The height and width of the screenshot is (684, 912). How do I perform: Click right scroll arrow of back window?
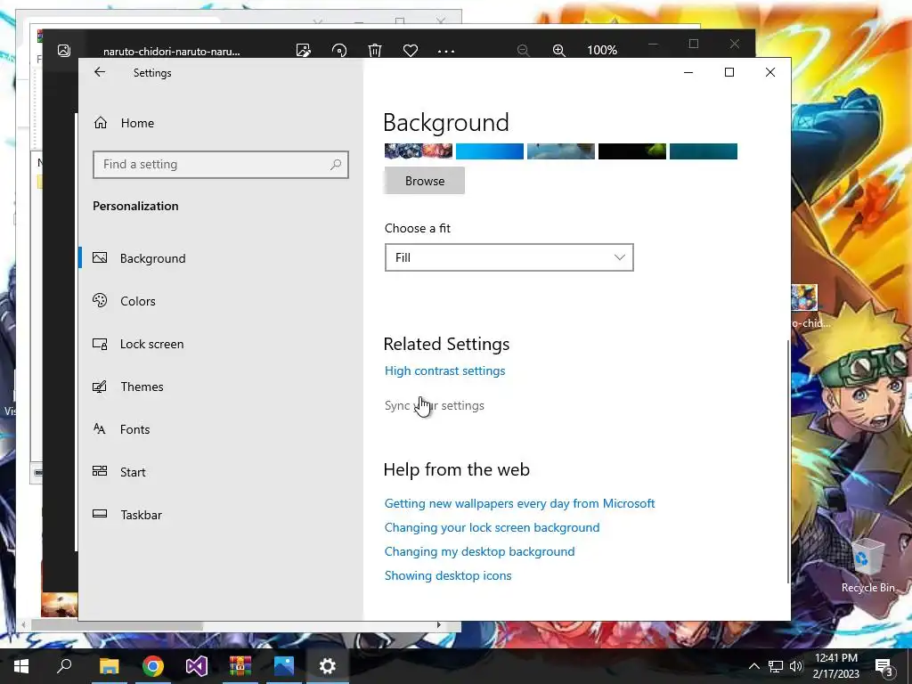coord(438,625)
